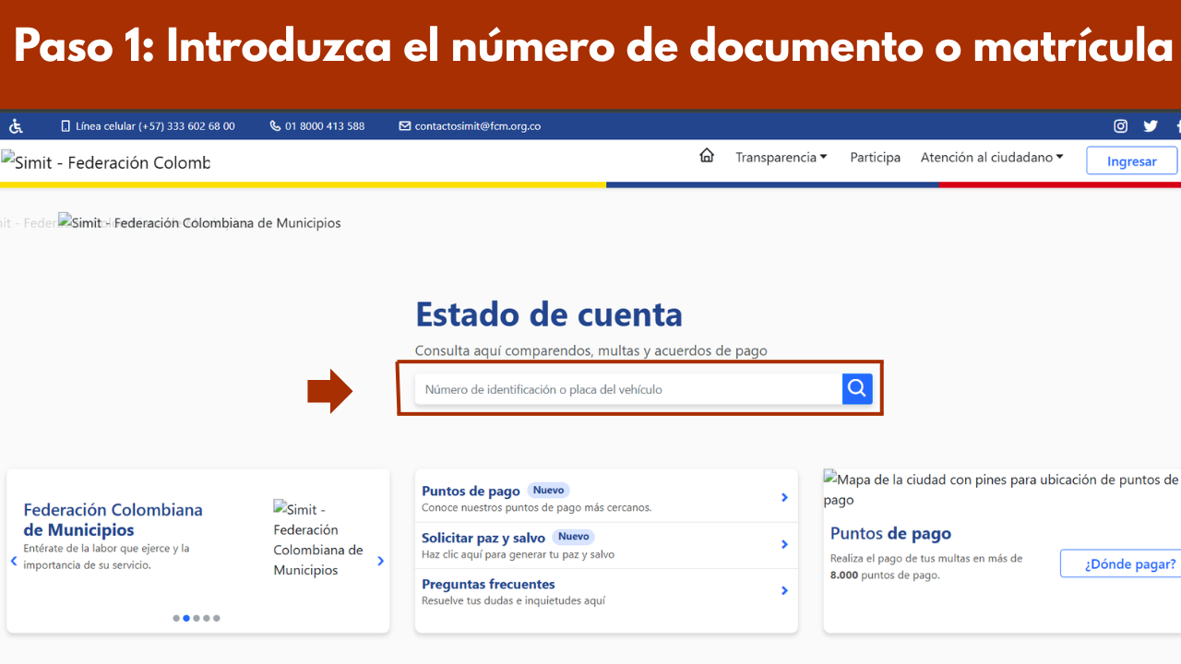Viewport: 1181px width, 664px height.
Task: Click the Simit image in the carousel card
Action: coord(319,539)
